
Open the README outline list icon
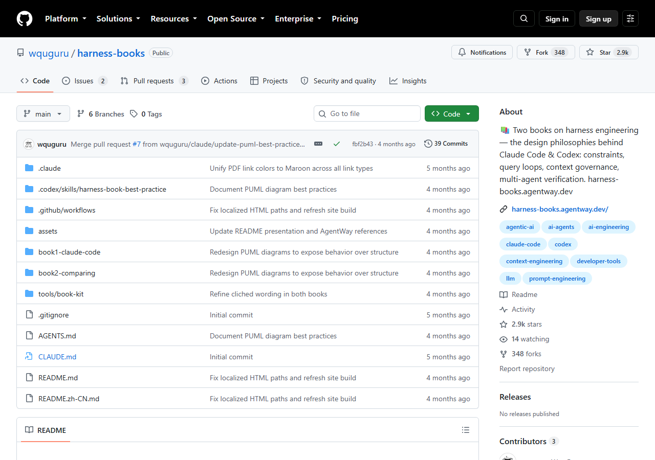coord(466,430)
